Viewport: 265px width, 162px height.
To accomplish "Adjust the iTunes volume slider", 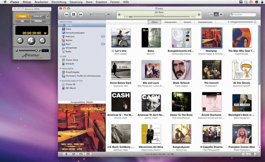I will [100, 14].
